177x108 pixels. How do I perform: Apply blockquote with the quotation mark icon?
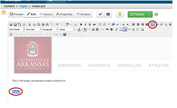coord(118,24)
